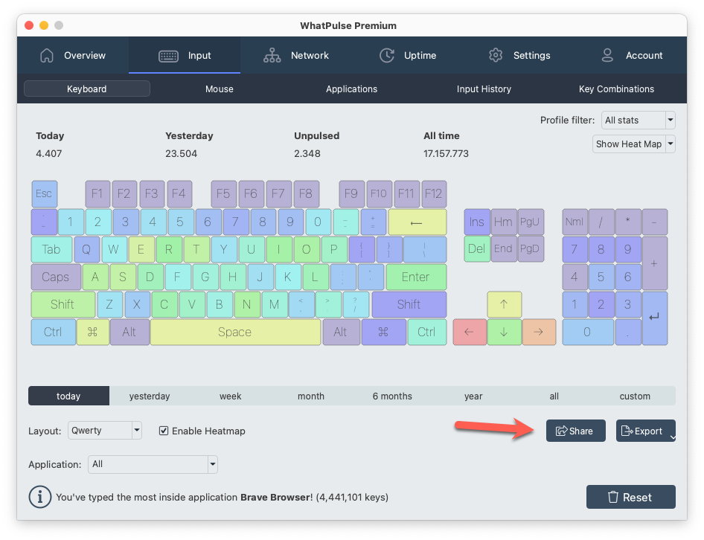Click the Reset button

[x=630, y=497]
